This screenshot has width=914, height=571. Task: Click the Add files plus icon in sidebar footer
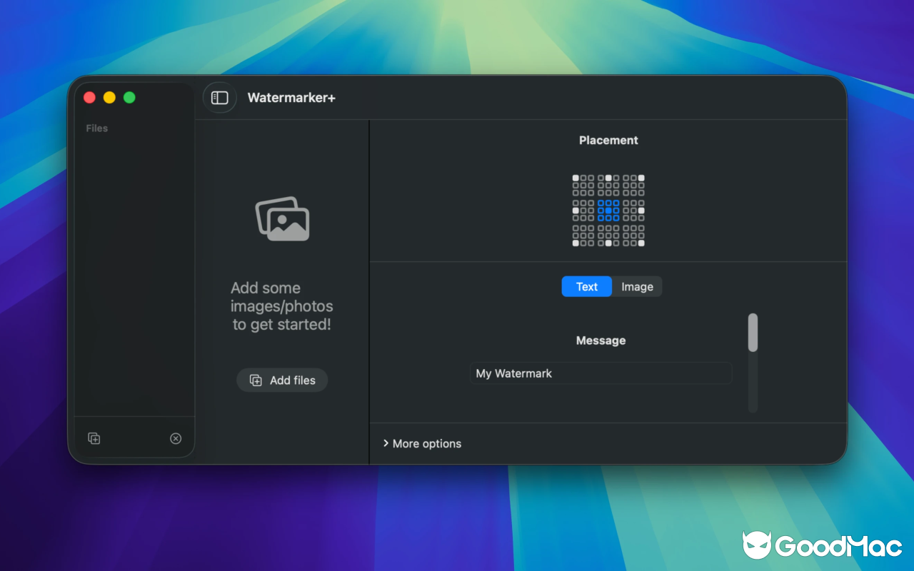click(94, 438)
